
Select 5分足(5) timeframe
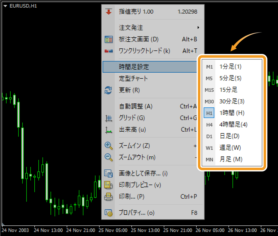232,78
